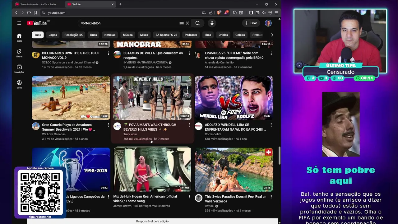Click the page vertical scrollbar thumb
Image resolution: width=398 pixels, height=224 pixels.
pyautogui.click(x=279, y=156)
